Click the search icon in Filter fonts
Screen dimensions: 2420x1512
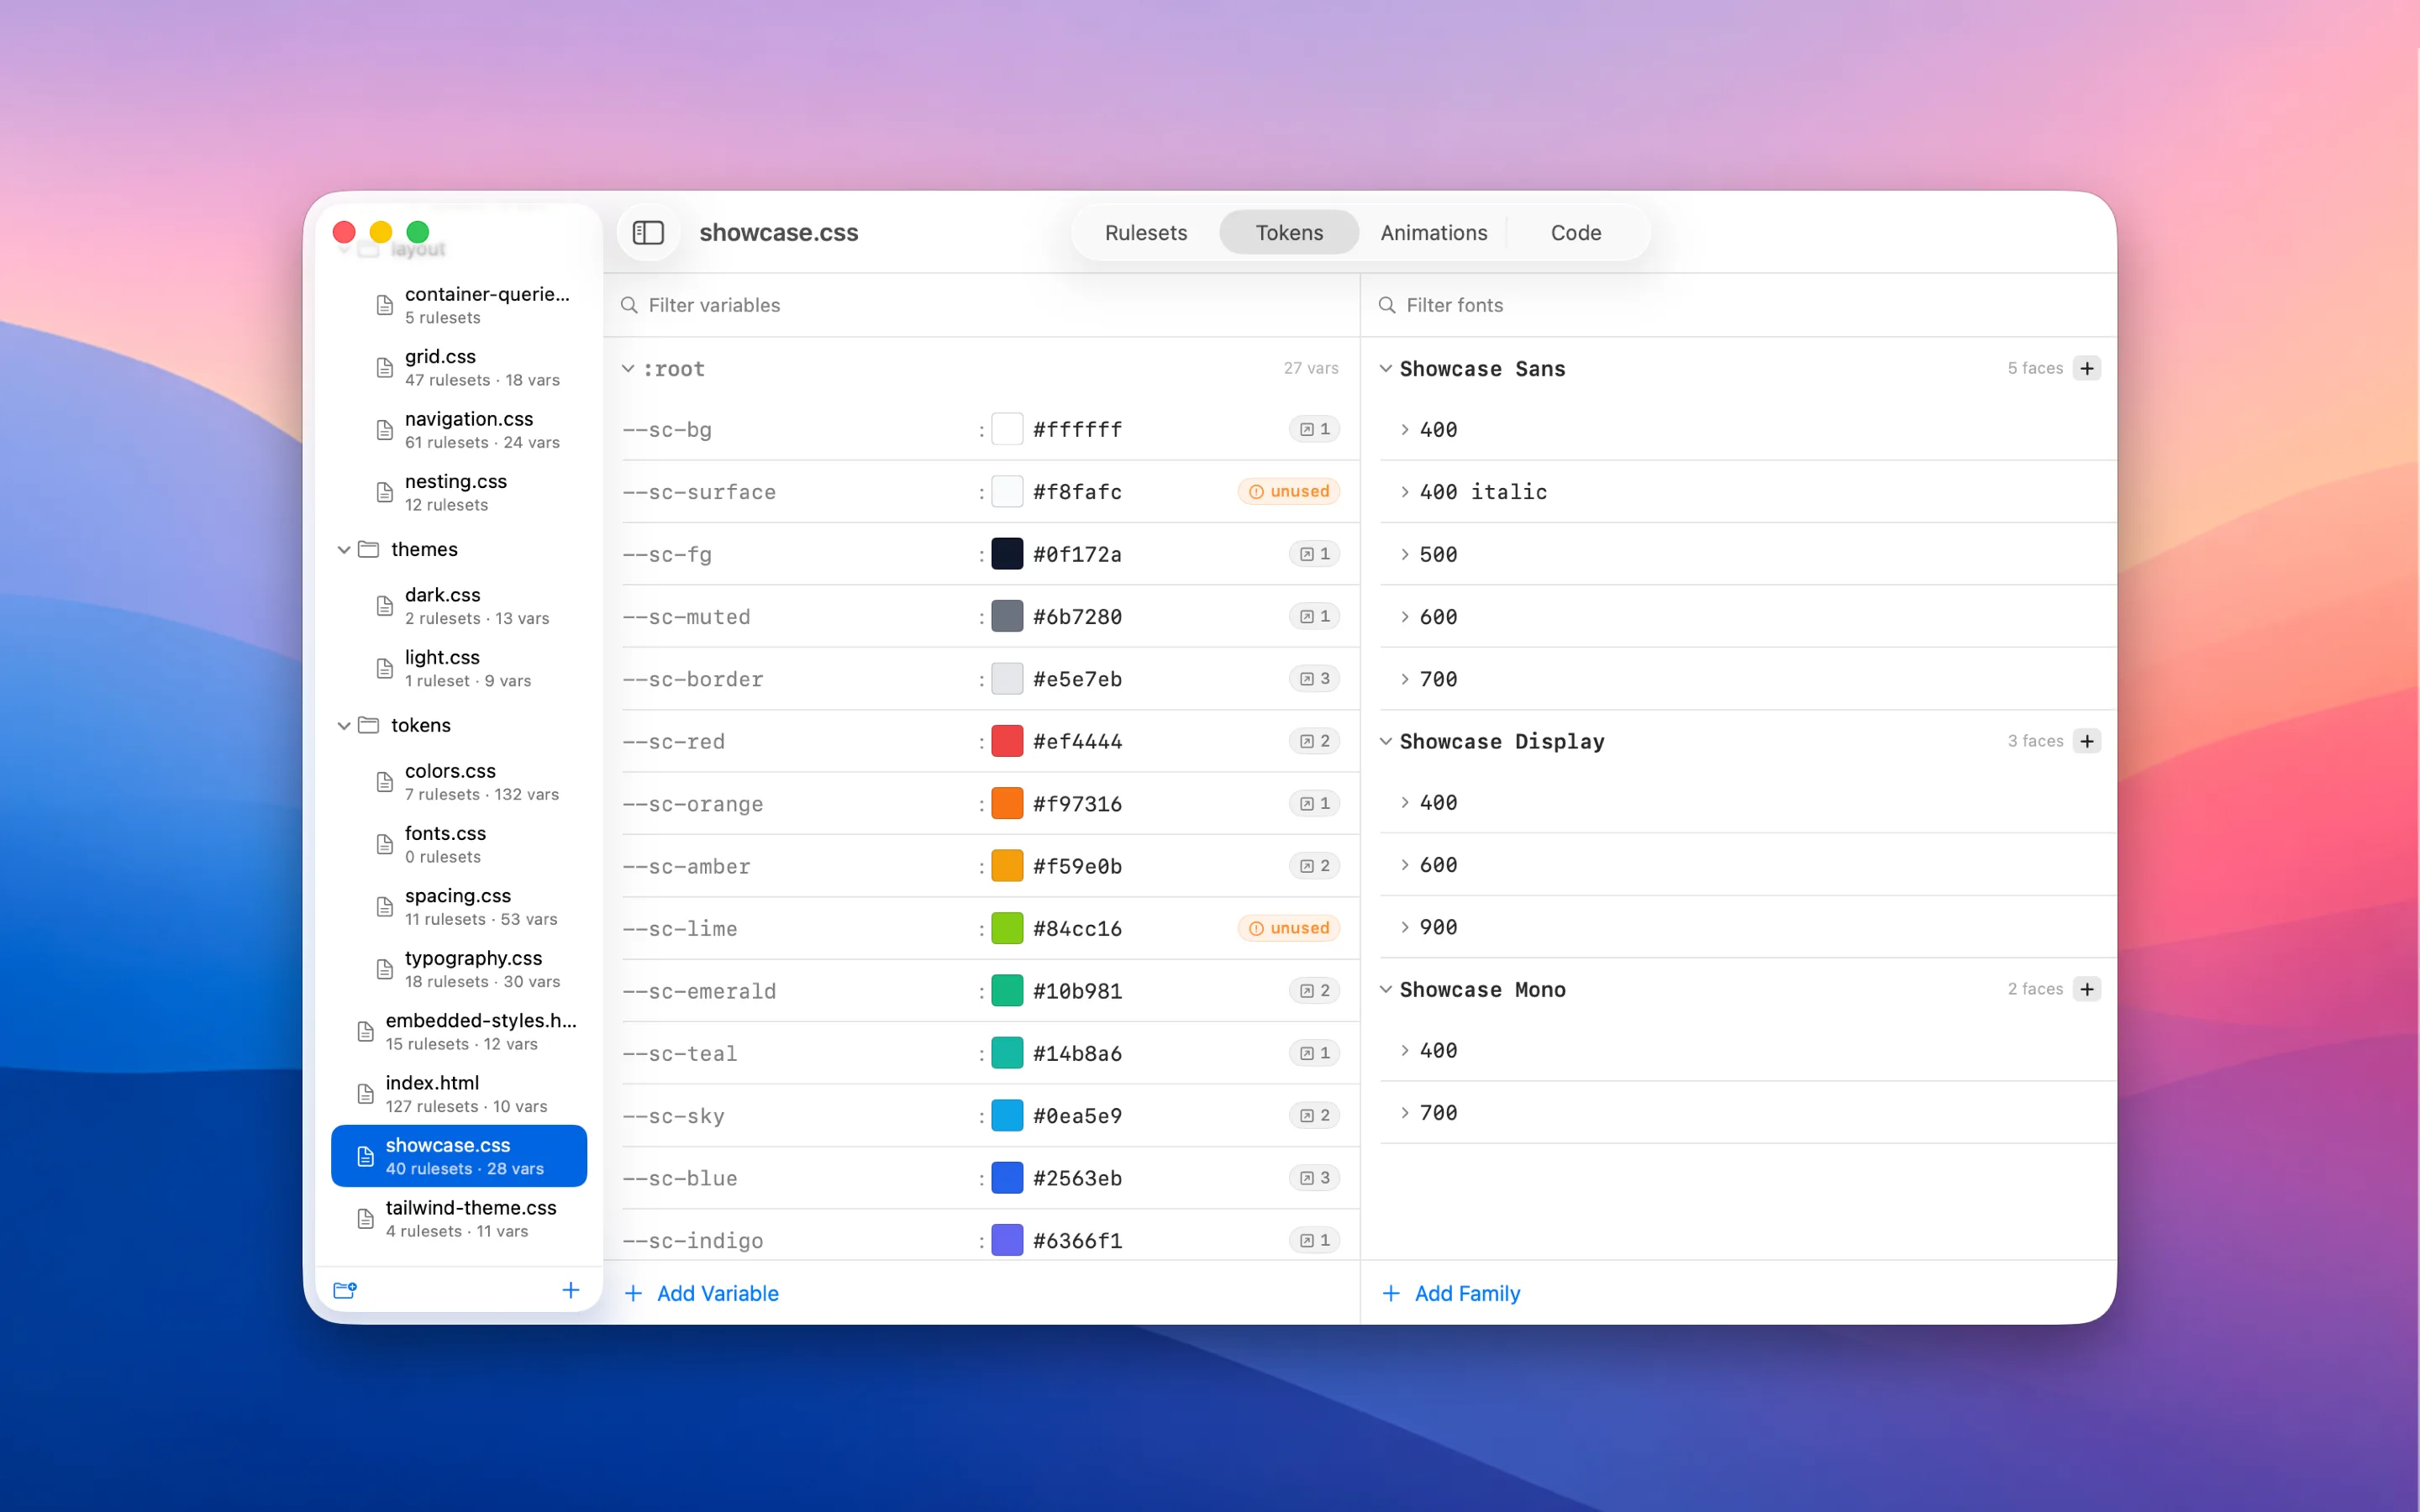click(1387, 305)
